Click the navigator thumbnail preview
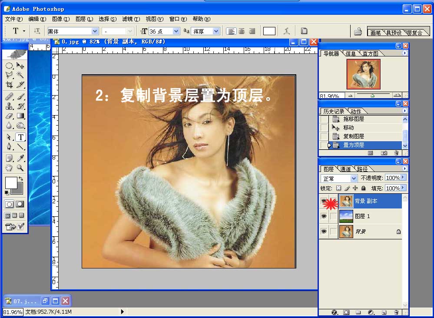The image size is (434, 318). pos(364,74)
